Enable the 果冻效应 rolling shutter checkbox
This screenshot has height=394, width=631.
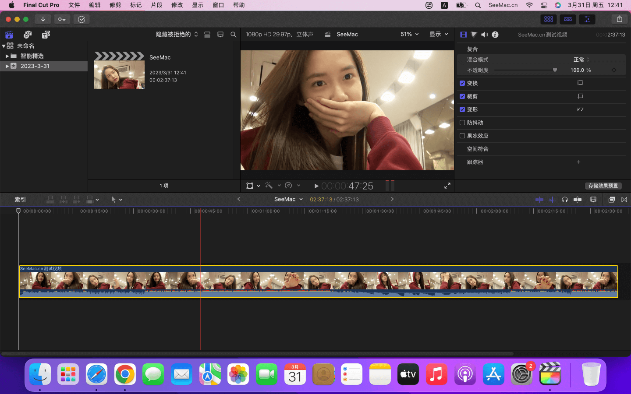pyautogui.click(x=462, y=136)
